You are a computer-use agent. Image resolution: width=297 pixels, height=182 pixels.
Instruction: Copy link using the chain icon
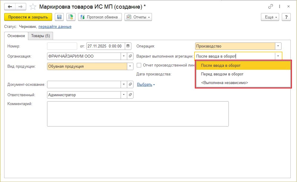coord(270,7)
